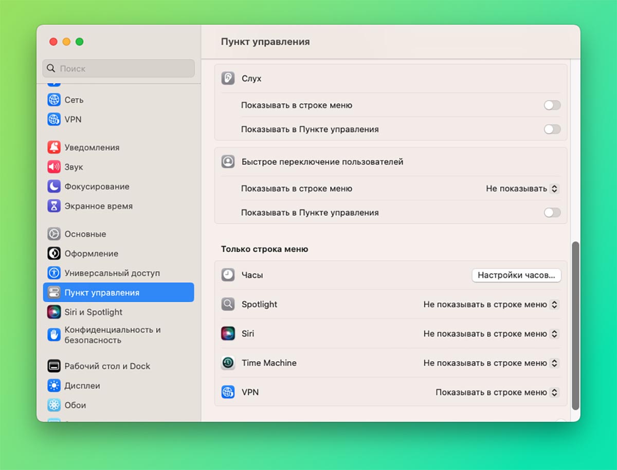
Task: Click the Focus (Фокусирование) moon icon
Action: [x=54, y=186]
